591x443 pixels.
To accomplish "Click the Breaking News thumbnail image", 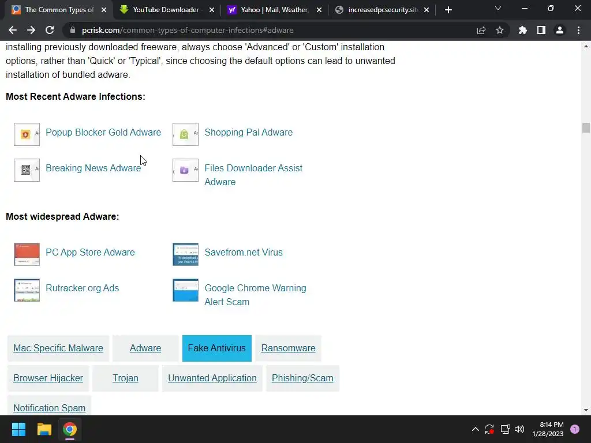I will pyautogui.click(x=27, y=170).
